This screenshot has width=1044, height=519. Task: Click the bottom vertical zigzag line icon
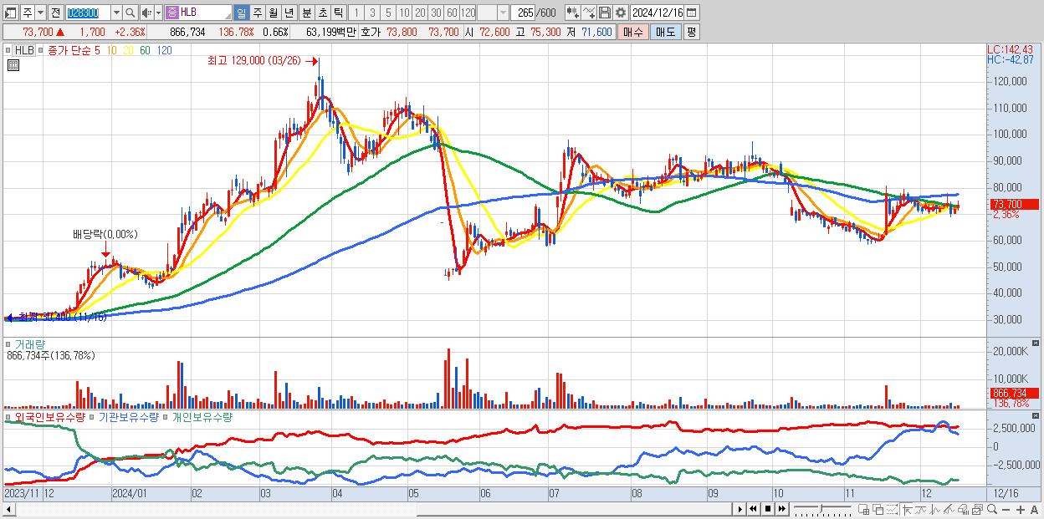tap(935, 510)
